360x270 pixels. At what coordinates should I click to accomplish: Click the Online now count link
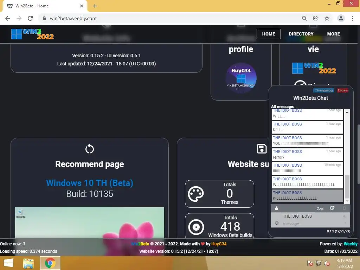click(24, 244)
